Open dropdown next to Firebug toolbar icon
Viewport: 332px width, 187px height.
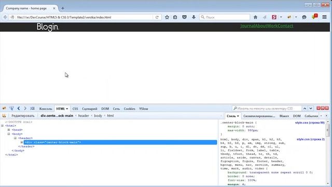pos(296,17)
